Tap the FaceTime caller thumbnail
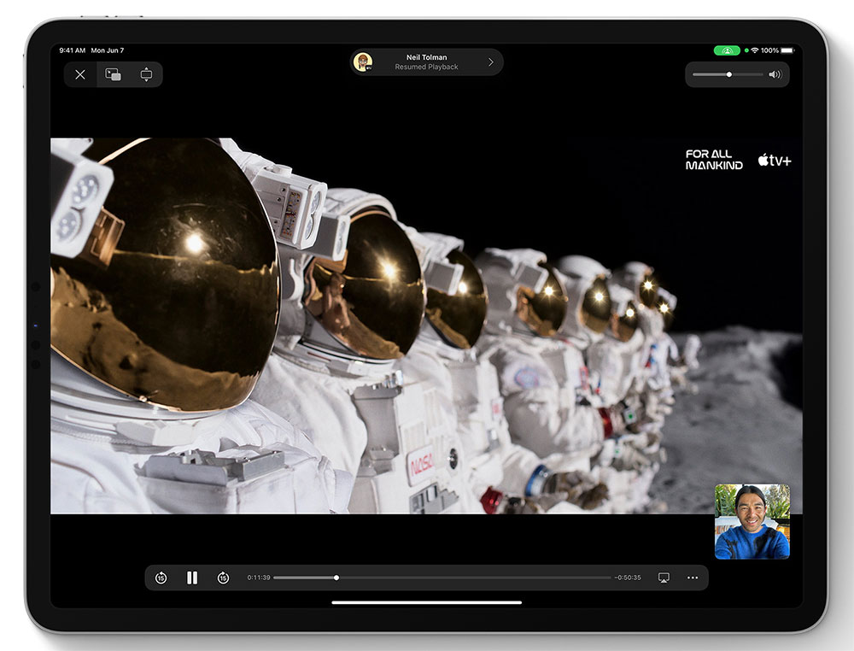 pos(752,521)
